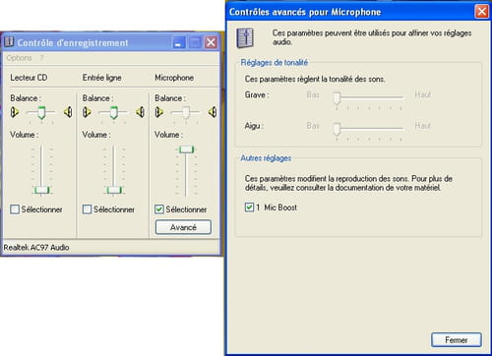Click the Réglages de tonalité group label
Viewport: 492px width, 356px height.
coord(275,63)
